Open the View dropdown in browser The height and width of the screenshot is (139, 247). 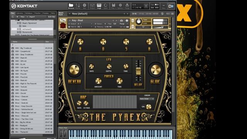click(x=24, y=17)
